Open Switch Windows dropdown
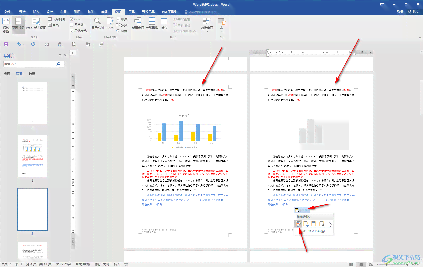 207,25
